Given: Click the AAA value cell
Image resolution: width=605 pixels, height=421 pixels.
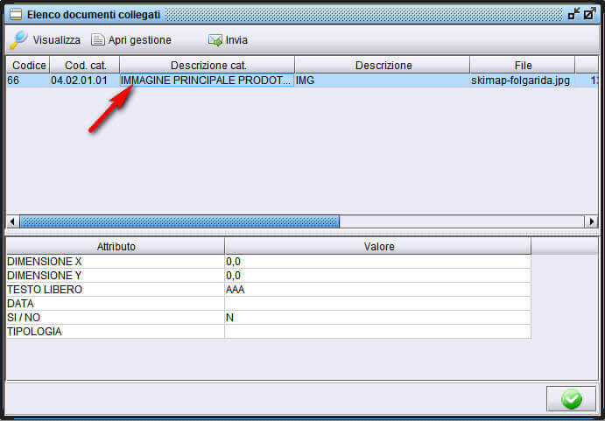Looking at the screenshot, I should click(x=377, y=290).
